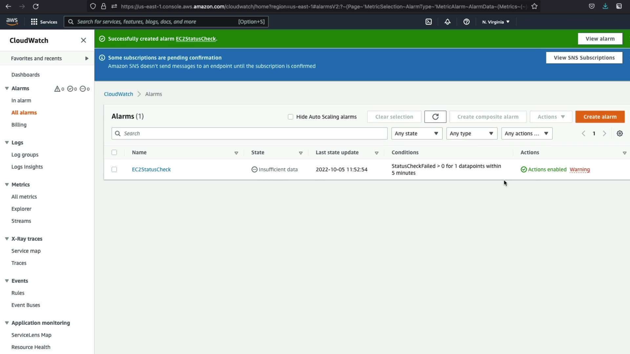Select the EC2StatusCheck alarm row checkbox
Screen dimensions: 630x354
(114, 169)
